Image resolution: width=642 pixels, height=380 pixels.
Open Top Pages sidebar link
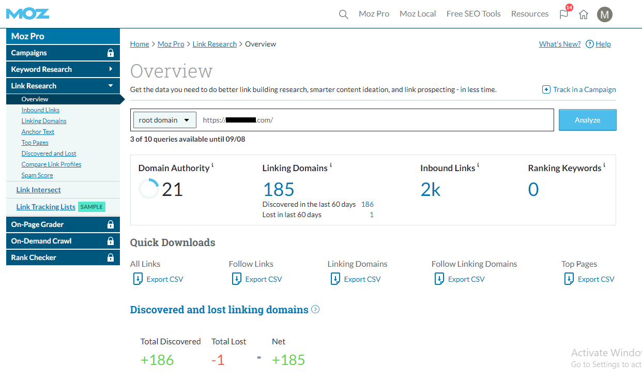[x=35, y=143]
